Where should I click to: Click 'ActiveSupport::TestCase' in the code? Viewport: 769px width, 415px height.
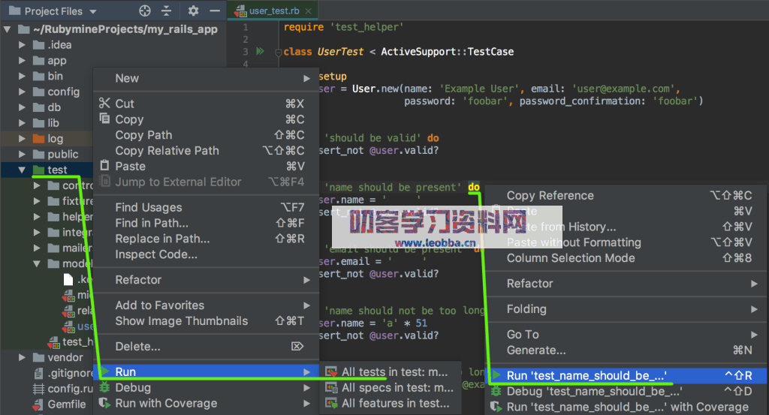click(x=448, y=52)
